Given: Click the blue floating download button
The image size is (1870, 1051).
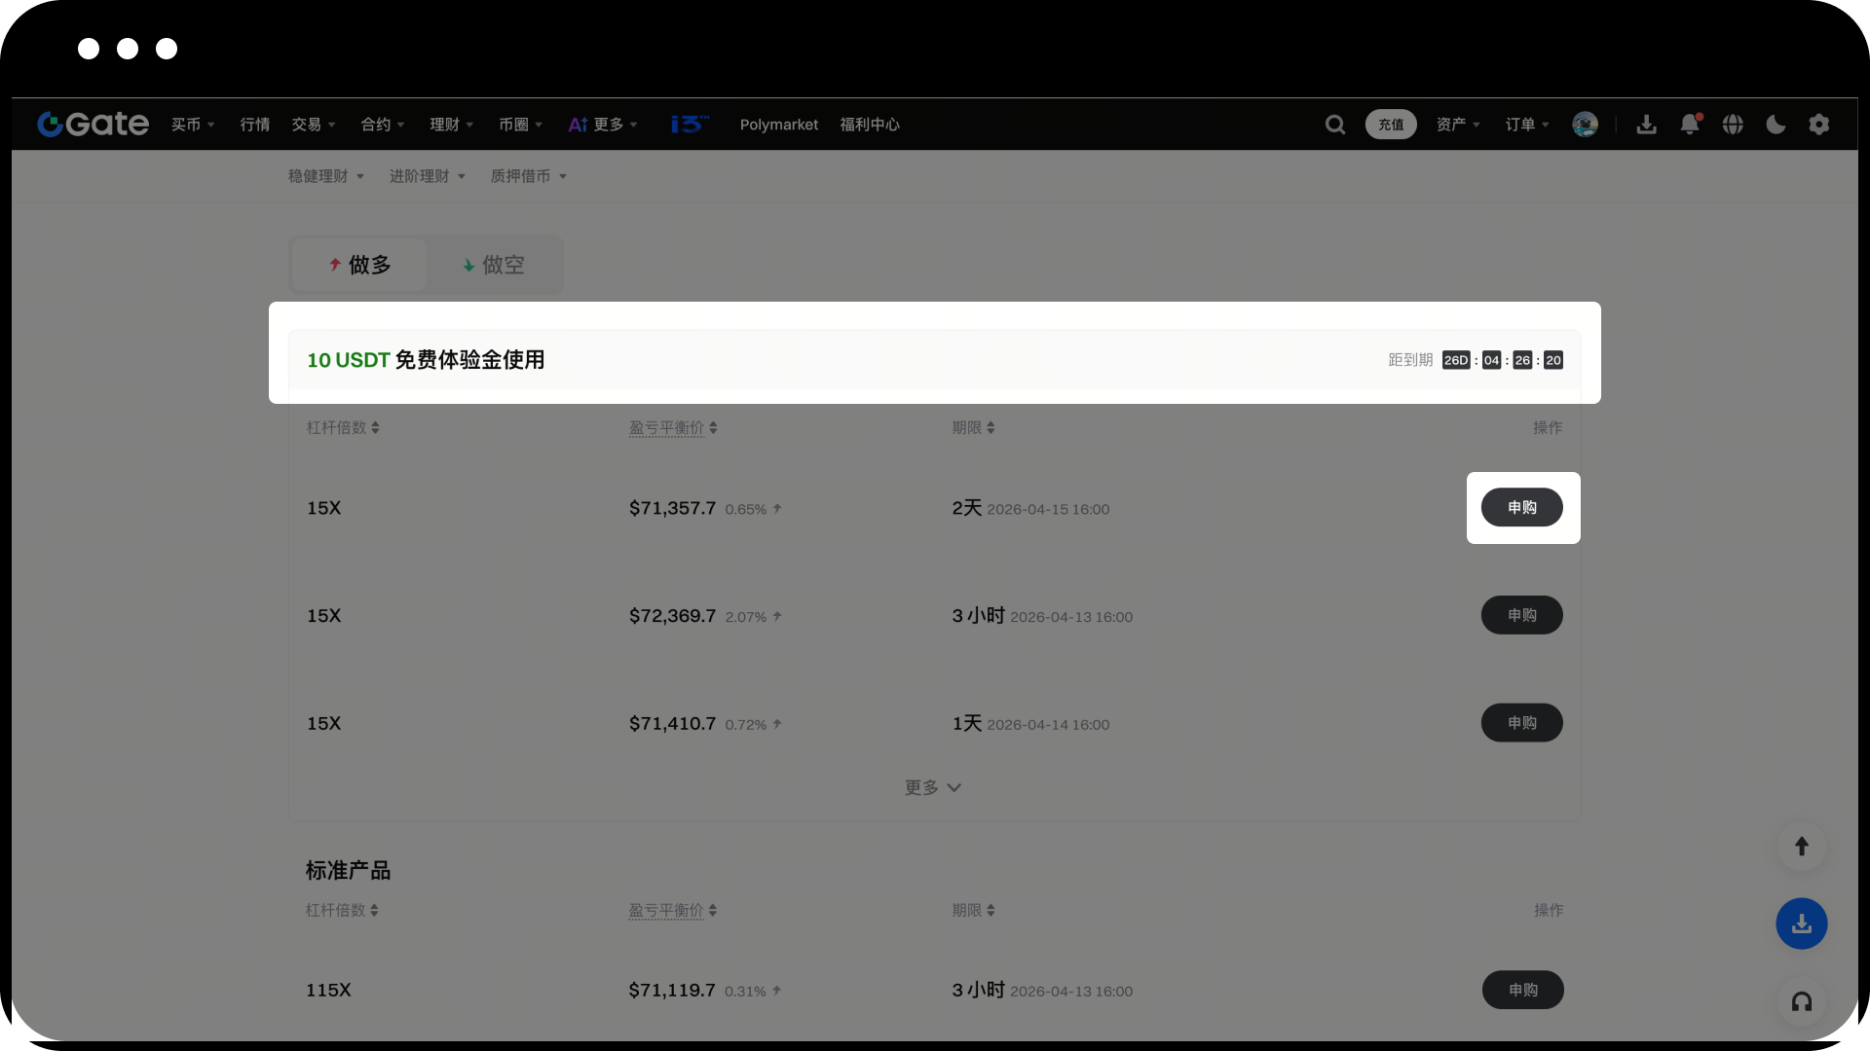Looking at the screenshot, I should click(x=1801, y=924).
